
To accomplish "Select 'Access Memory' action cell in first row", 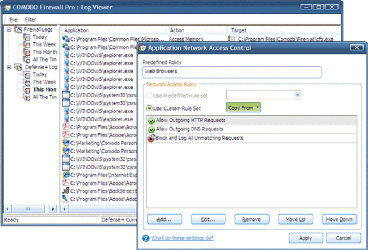I will click(186, 39).
